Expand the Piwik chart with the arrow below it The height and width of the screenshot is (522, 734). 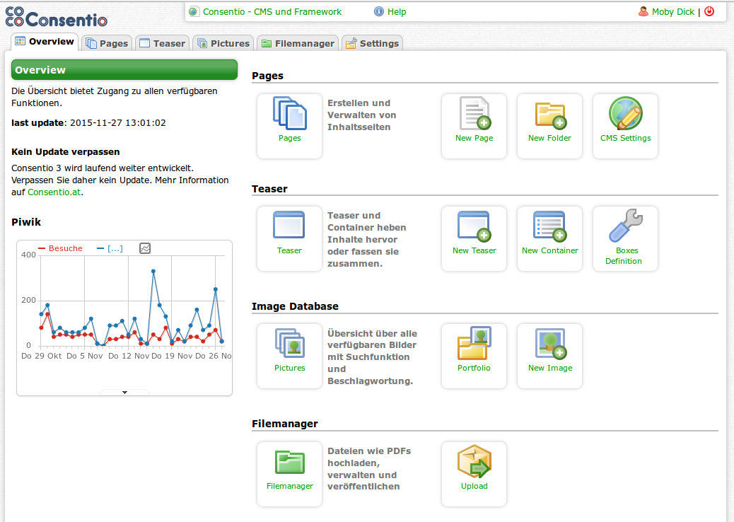(124, 391)
